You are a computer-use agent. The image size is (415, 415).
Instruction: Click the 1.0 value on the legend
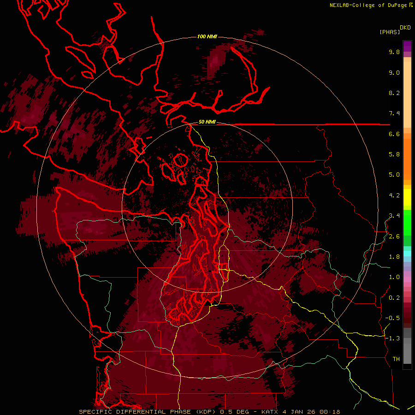pyautogui.click(x=394, y=277)
